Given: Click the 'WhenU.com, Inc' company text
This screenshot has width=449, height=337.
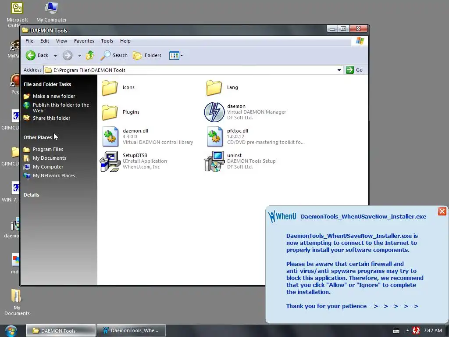Looking at the screenshot, I should coord(141,167).
